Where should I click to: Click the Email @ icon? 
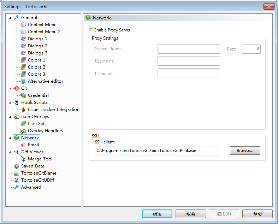coord(23,145)
